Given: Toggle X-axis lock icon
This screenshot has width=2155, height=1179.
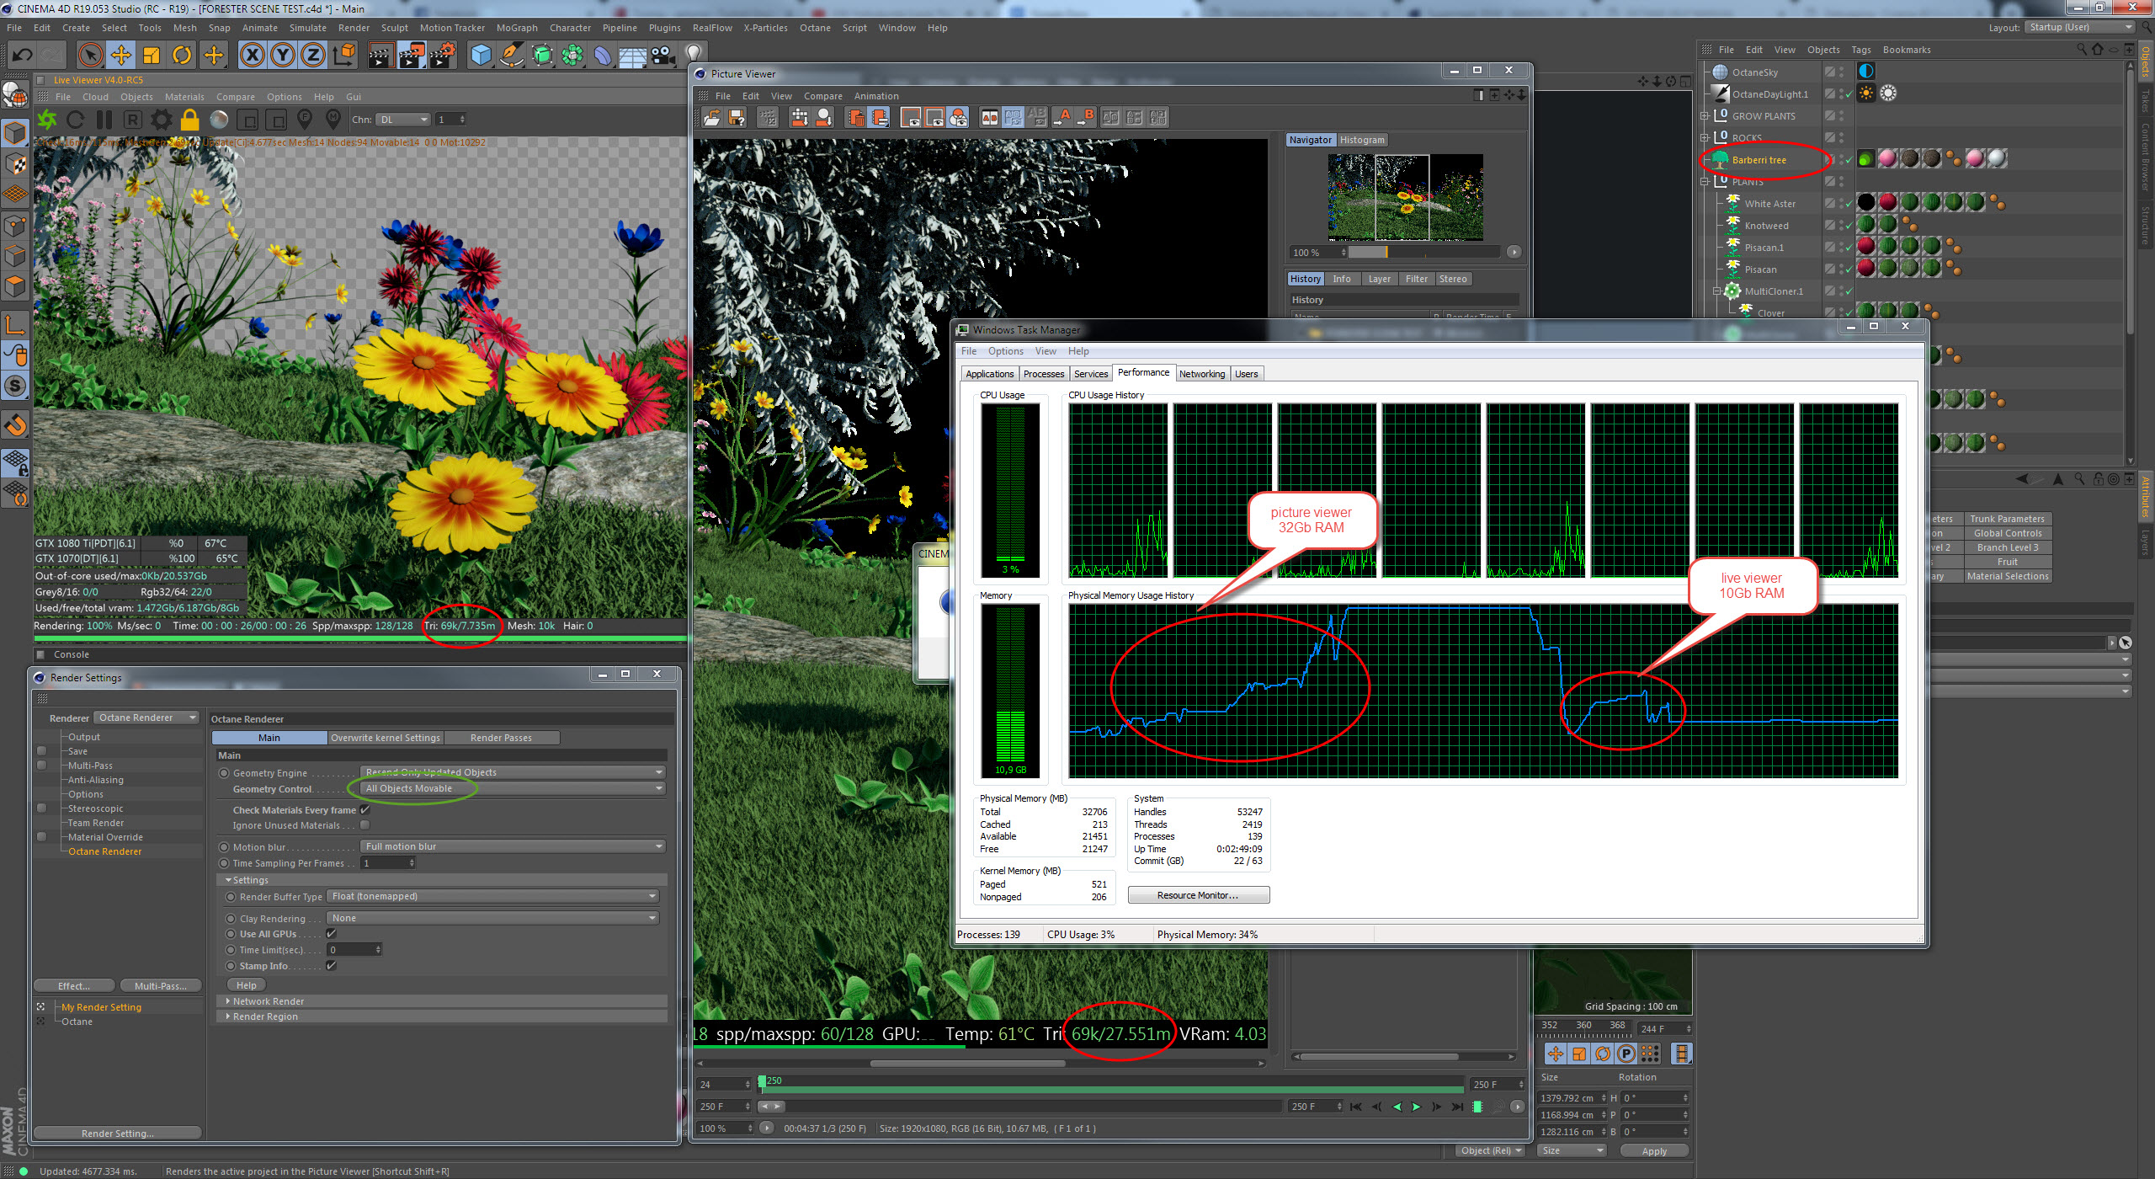Looking at the screenshot, I should pyautogui.click(x=252, y=56).
